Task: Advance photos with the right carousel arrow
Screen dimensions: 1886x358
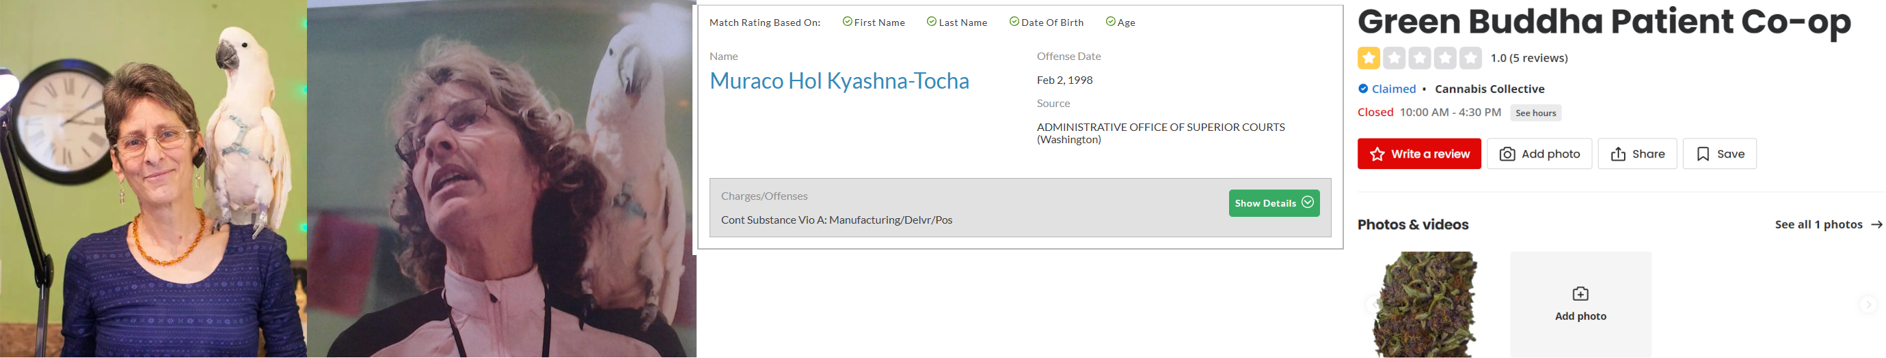Action: [x=1868, y=305]
